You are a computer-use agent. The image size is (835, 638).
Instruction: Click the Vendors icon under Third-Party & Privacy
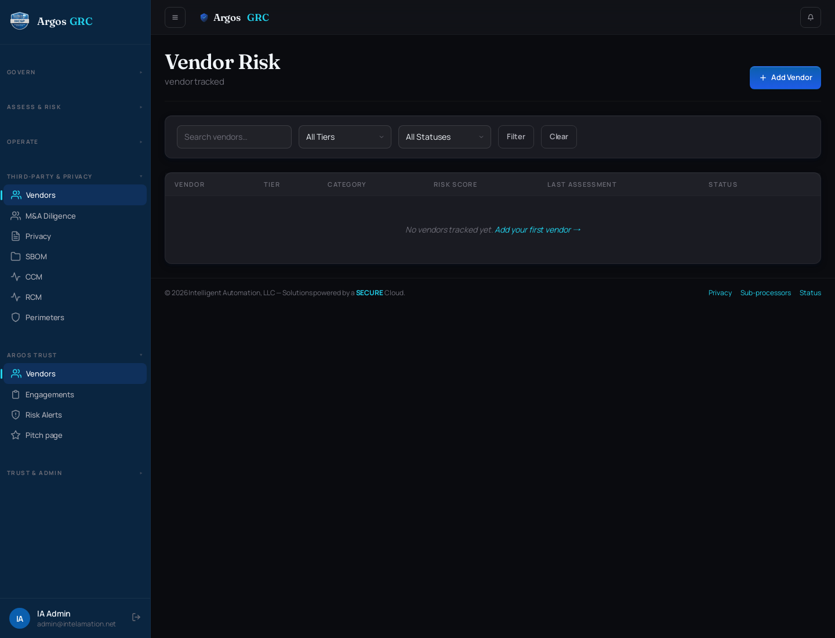16,195
